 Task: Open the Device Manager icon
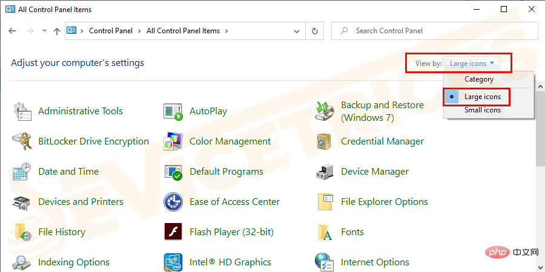point(325,172)
